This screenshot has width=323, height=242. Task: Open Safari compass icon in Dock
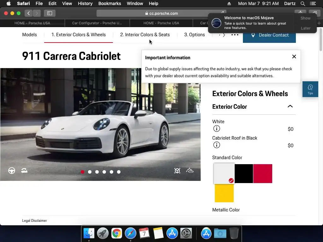pyautogui.click(x=130, y=233)
